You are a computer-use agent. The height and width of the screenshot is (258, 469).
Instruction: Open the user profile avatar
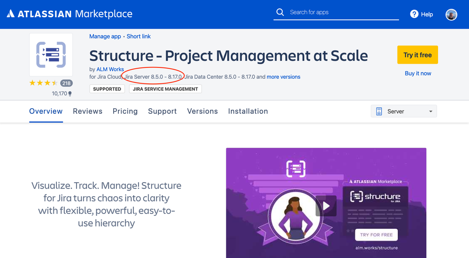pos(451,15)
